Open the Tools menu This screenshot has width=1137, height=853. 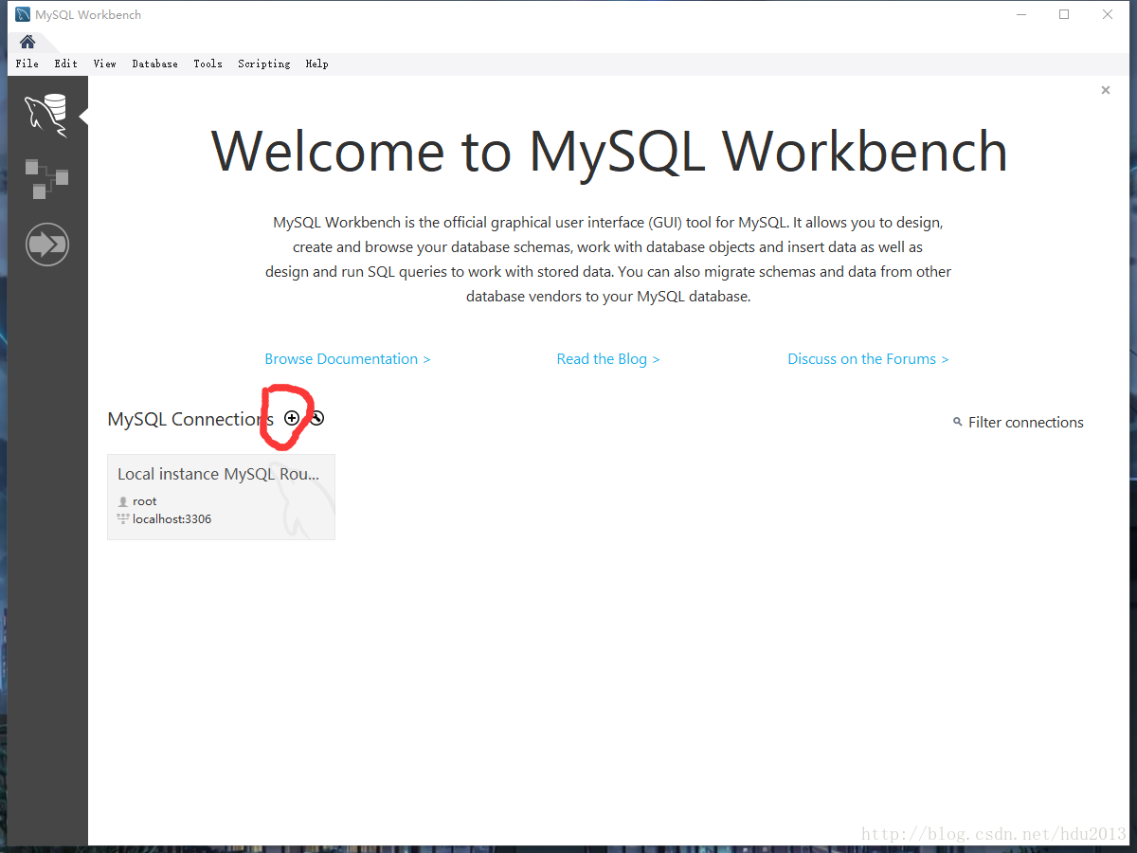[208, 64]
